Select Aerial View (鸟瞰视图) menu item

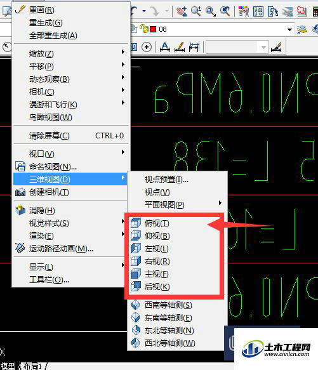point(71,117)
